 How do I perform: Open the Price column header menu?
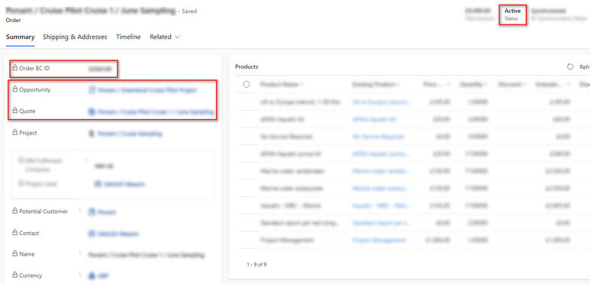click(x=436, y=84)
